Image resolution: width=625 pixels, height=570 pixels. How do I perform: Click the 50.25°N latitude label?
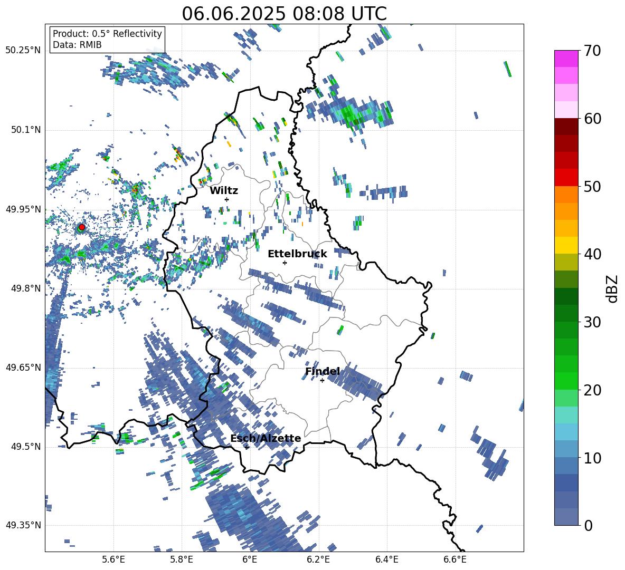click(23, 51)
